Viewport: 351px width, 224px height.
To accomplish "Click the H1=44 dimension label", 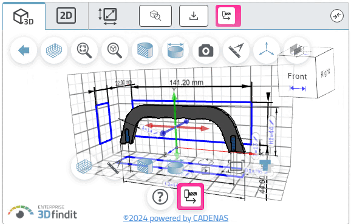I will click(x=271, y=132).
